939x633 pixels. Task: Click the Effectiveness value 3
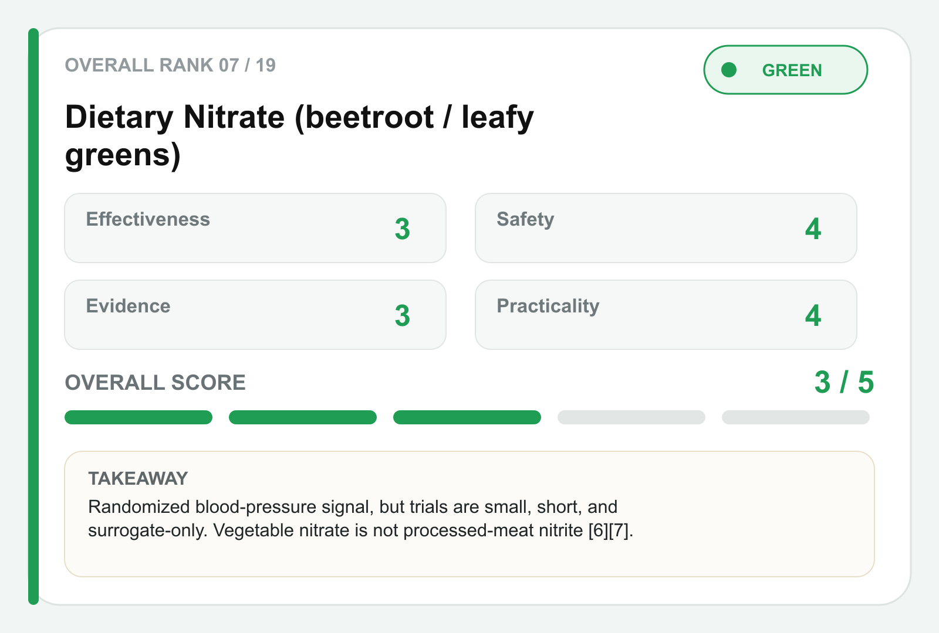pos(402,229)
